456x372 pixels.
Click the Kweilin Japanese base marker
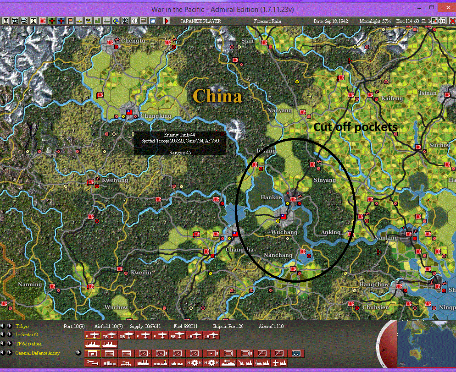coord(120,268)
